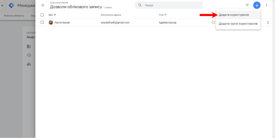Open row actions menu for Настя Бакай
275x138 pixels.
[x=268, y=23]
